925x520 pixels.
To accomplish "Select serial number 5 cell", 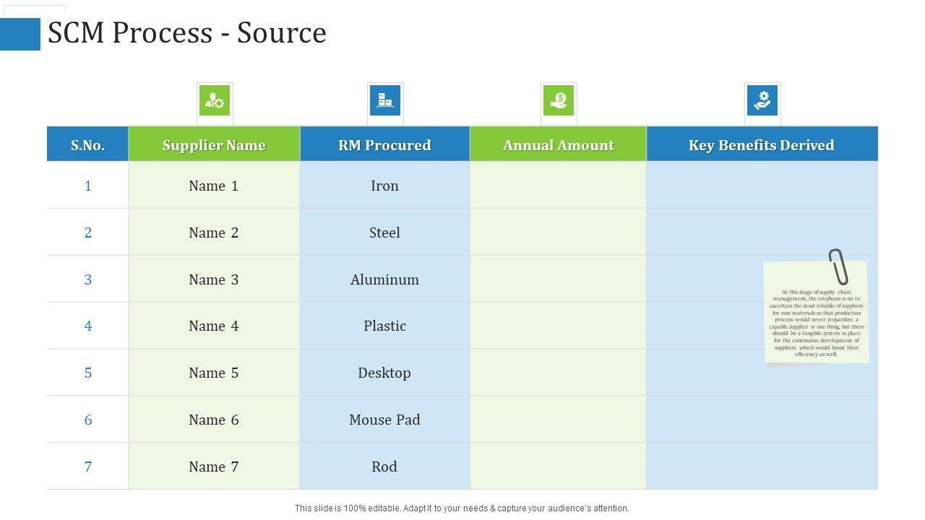I will pos(88,373).
